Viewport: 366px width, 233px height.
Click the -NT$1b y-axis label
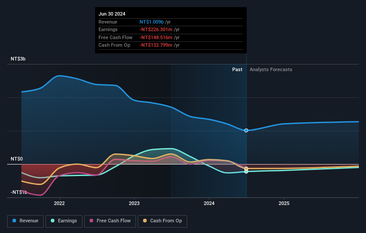(19, 192)
